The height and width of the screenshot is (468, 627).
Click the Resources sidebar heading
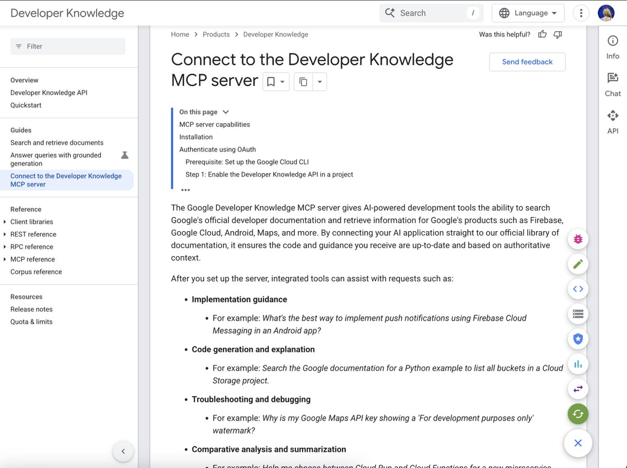tap(26, 297)
